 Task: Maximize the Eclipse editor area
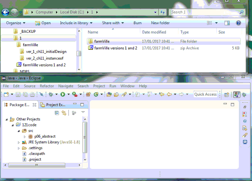click(x=232, y=104)
